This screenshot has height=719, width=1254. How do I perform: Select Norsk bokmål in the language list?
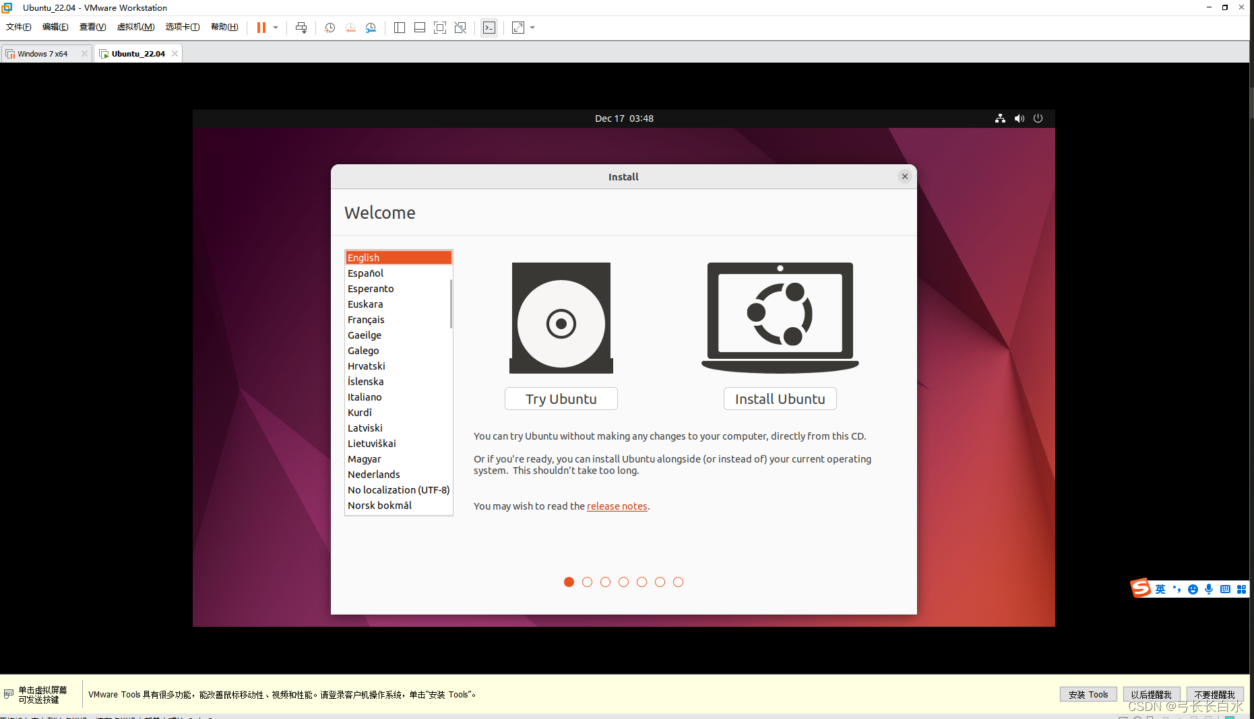pyautogui.click(x=397, y=506)
